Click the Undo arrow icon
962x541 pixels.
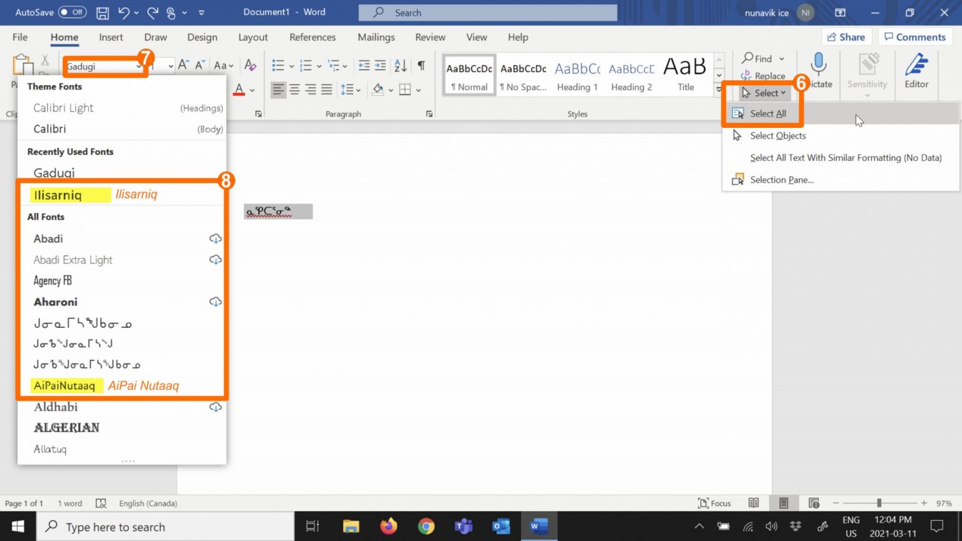pyautogui.click(x=124, y=13)
